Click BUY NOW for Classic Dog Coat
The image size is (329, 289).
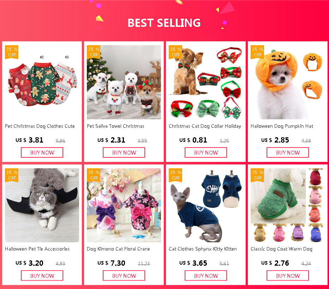288,276
